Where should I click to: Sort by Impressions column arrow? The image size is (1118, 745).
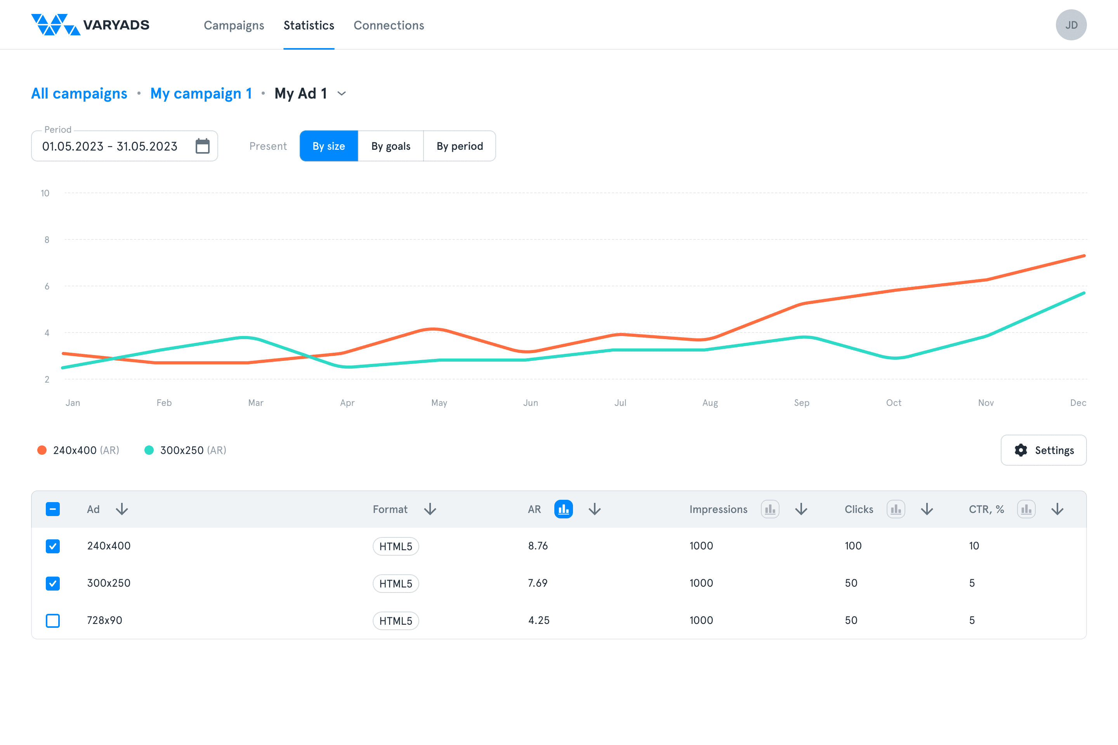[x=801, y=509]
